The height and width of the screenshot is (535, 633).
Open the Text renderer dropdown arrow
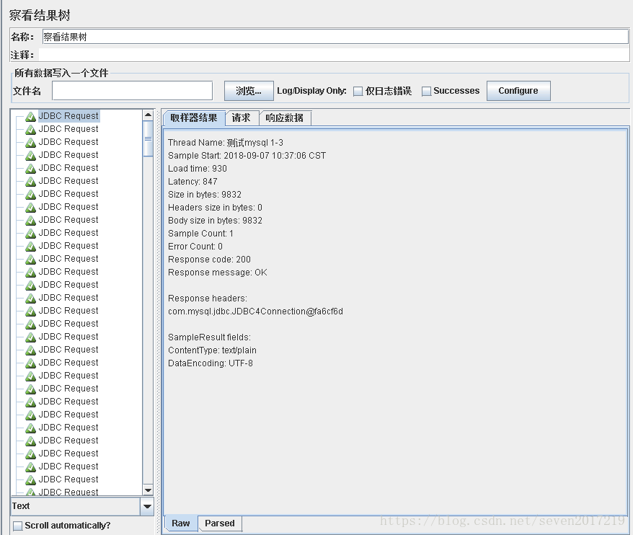(x=147, y=506)
